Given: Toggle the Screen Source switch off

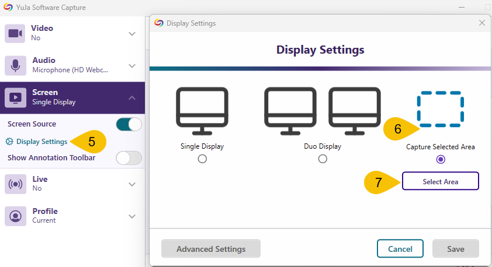Looking at the screenshot, I should (129, 124).
